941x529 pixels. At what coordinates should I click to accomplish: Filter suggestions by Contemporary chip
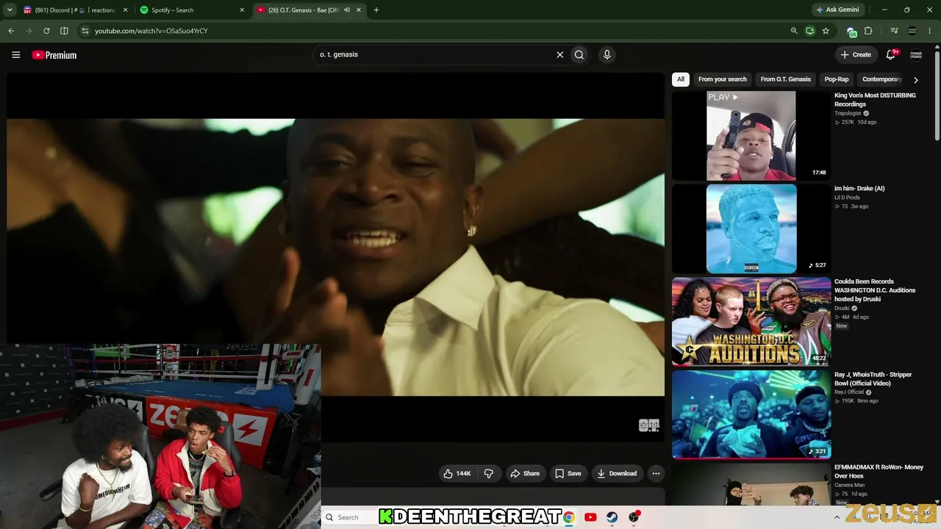[x=881, y=79]
